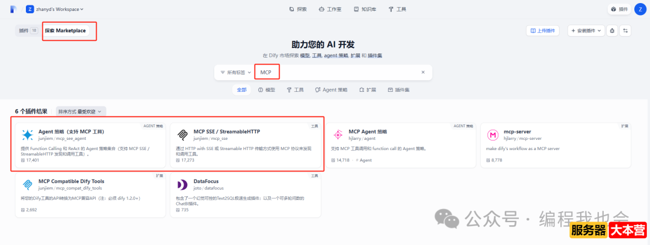Open MCP Compatible Dify Tools title
The image size is (650, 245).
coord(71,181)
